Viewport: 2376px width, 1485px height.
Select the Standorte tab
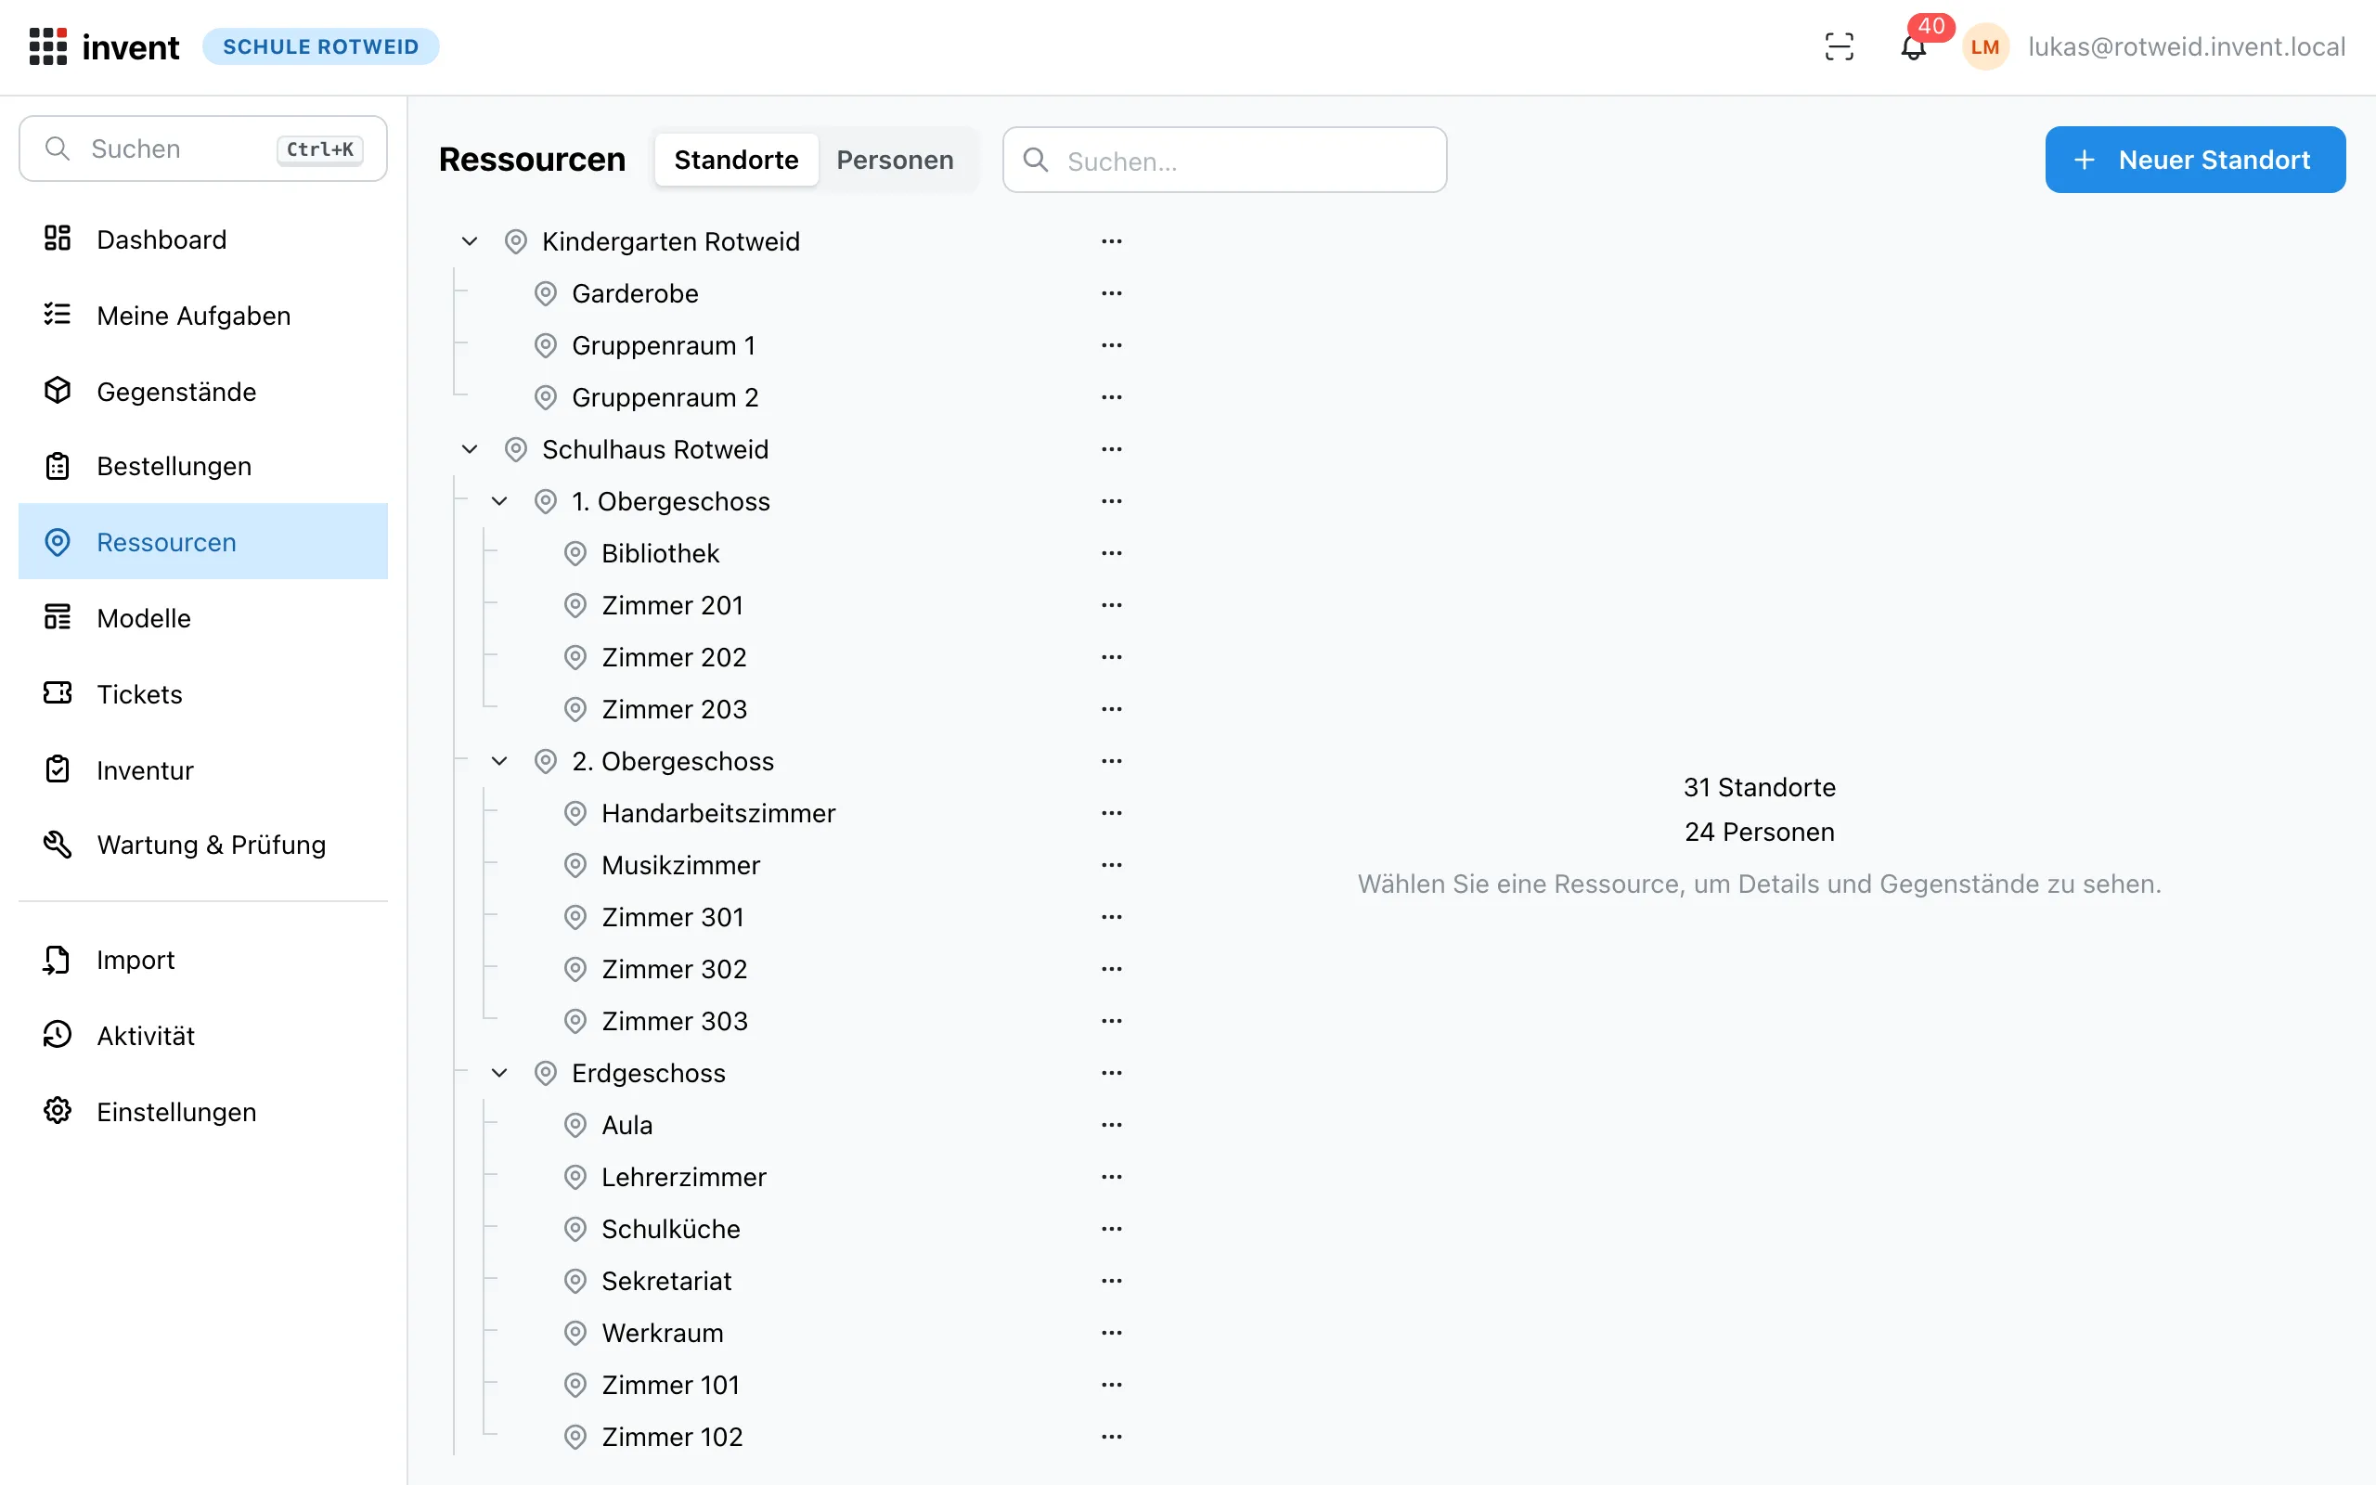[736, 160]
